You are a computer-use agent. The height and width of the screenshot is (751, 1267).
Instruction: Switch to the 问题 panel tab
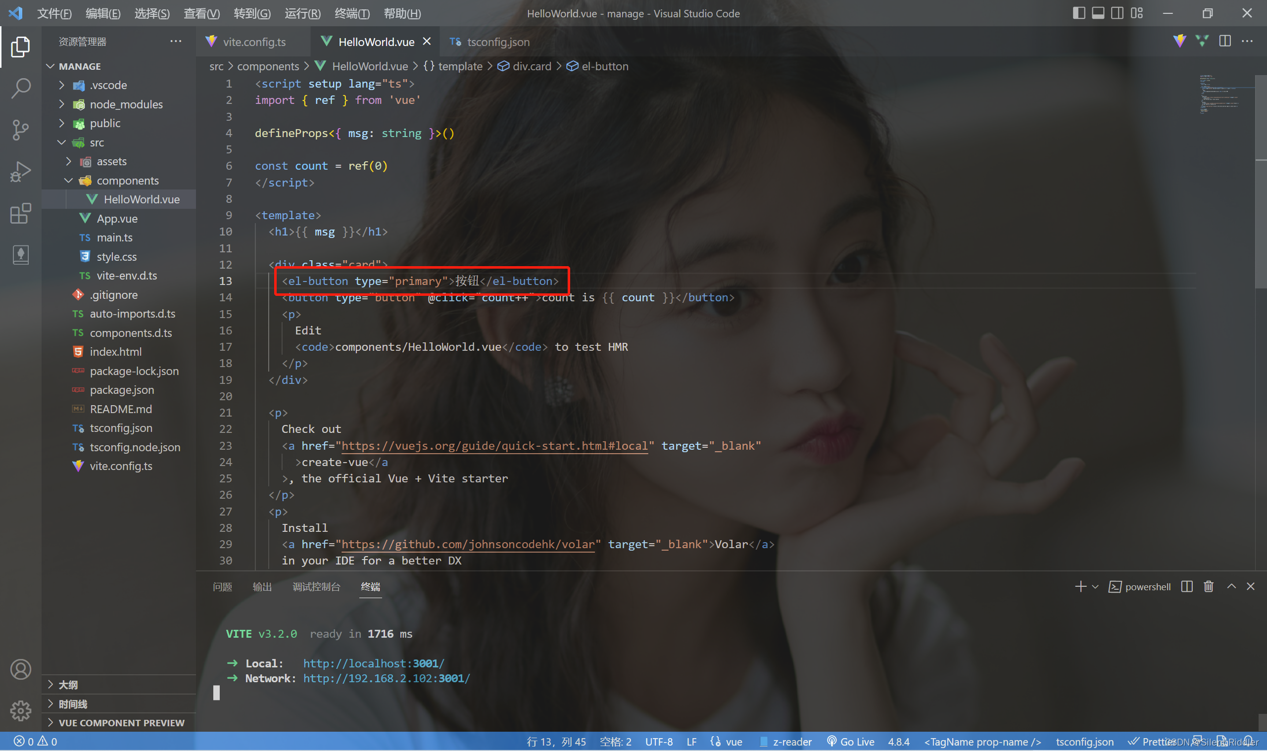[223, 587]
